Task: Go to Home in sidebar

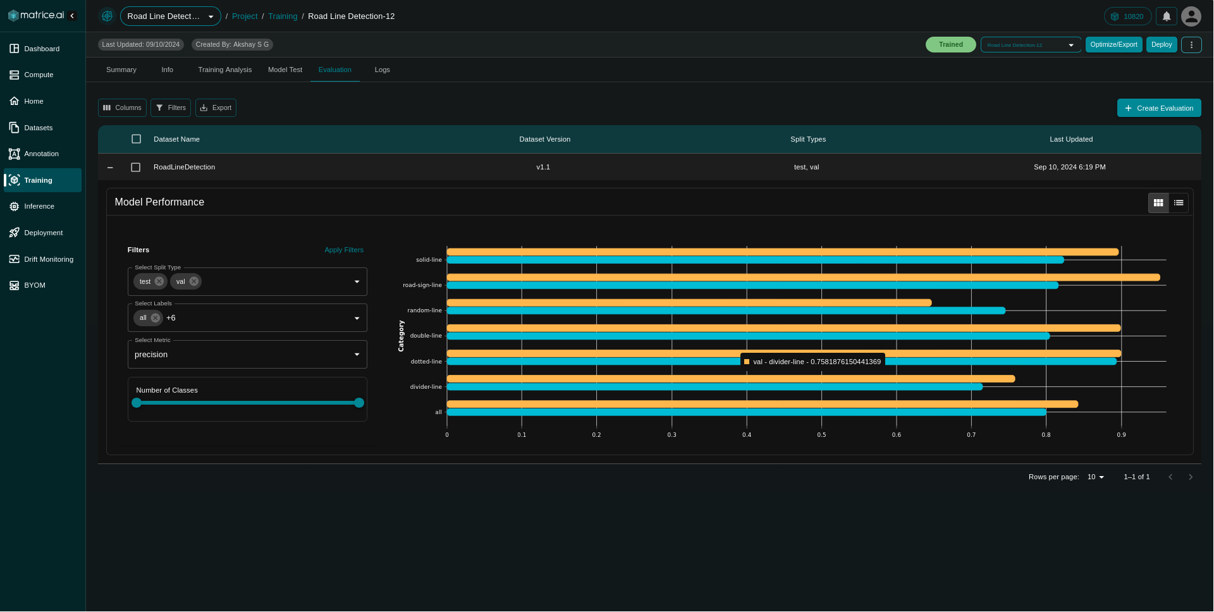Action: (x=42, y=101)
